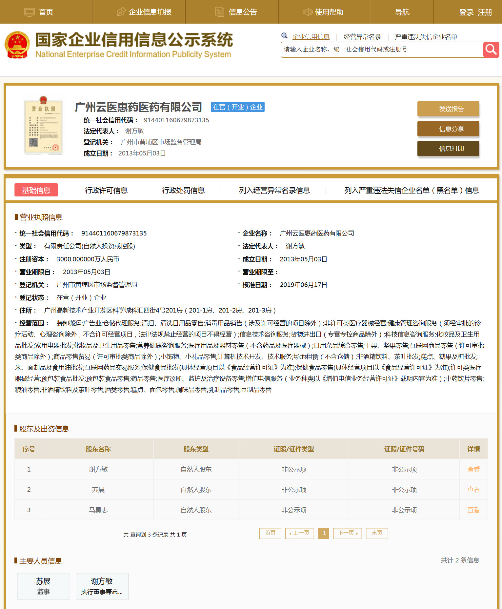The height and width of the screenshot is (609, 502).
Task: Click the 3000.000000万人民币 registered capital value
Action: pos(88,259)
